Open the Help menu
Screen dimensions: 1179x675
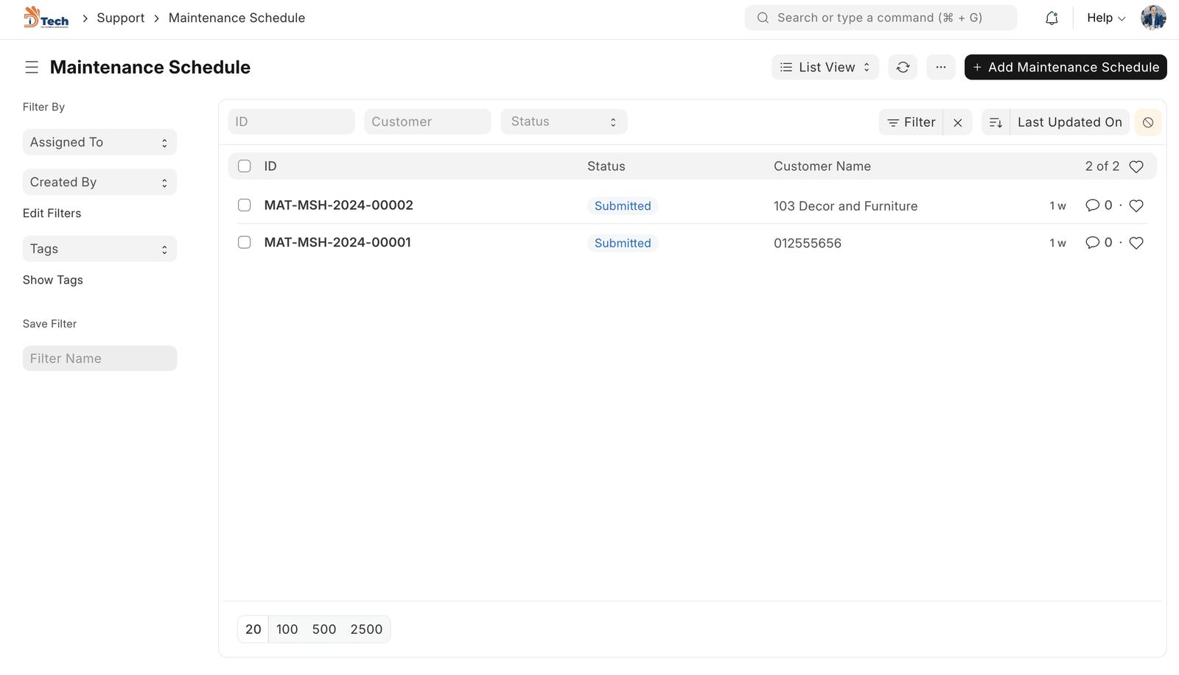tap(1105, 18)
